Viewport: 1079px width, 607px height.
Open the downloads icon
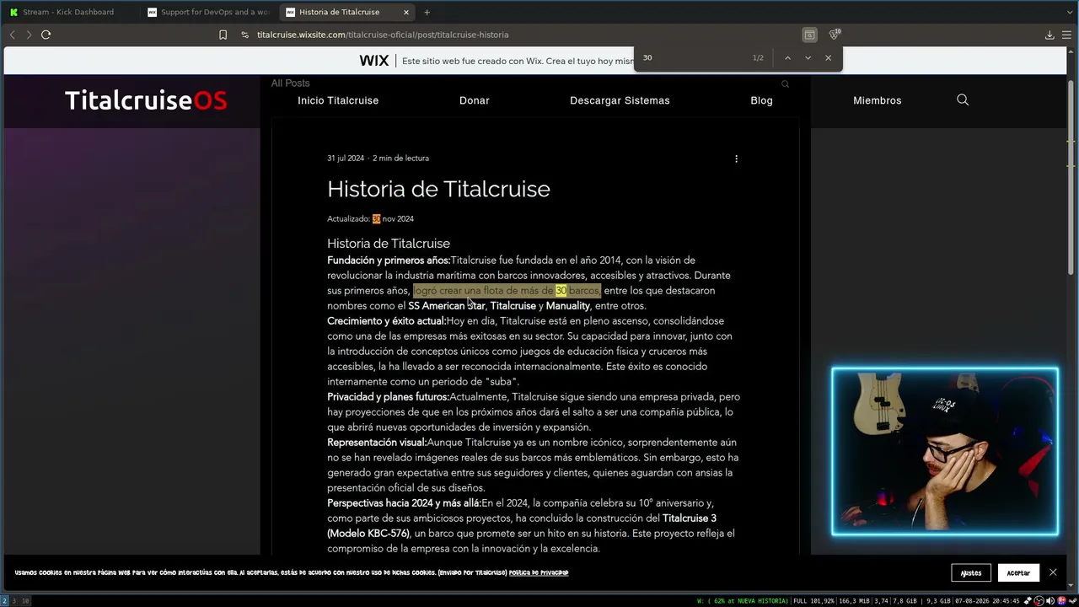pos(1049,35)
